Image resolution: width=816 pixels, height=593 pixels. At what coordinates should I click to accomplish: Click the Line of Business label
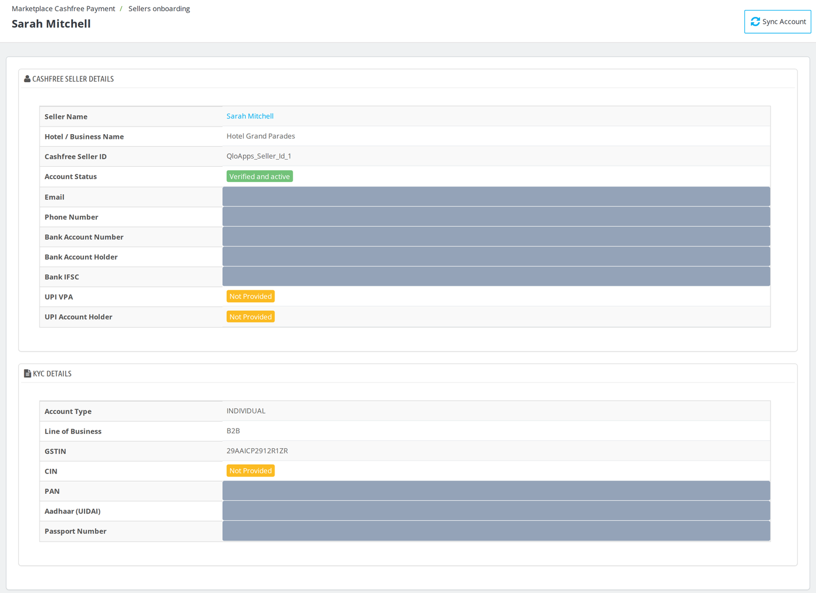pyautogui.click(x=73, y=431)
